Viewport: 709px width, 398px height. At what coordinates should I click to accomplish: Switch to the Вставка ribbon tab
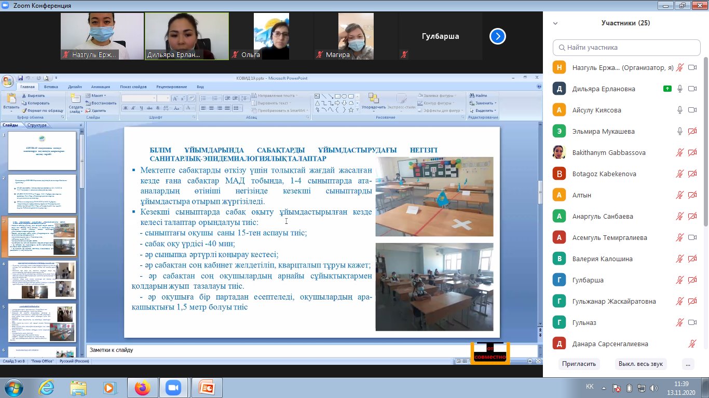51,87
